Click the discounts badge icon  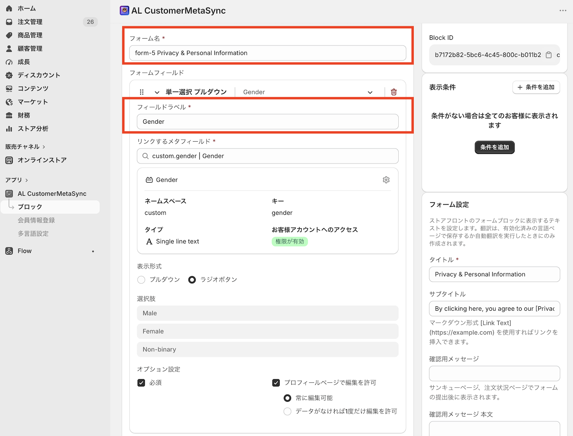(x=9, y=75)
